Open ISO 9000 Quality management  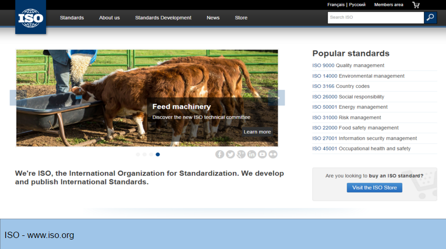point(348,65)
